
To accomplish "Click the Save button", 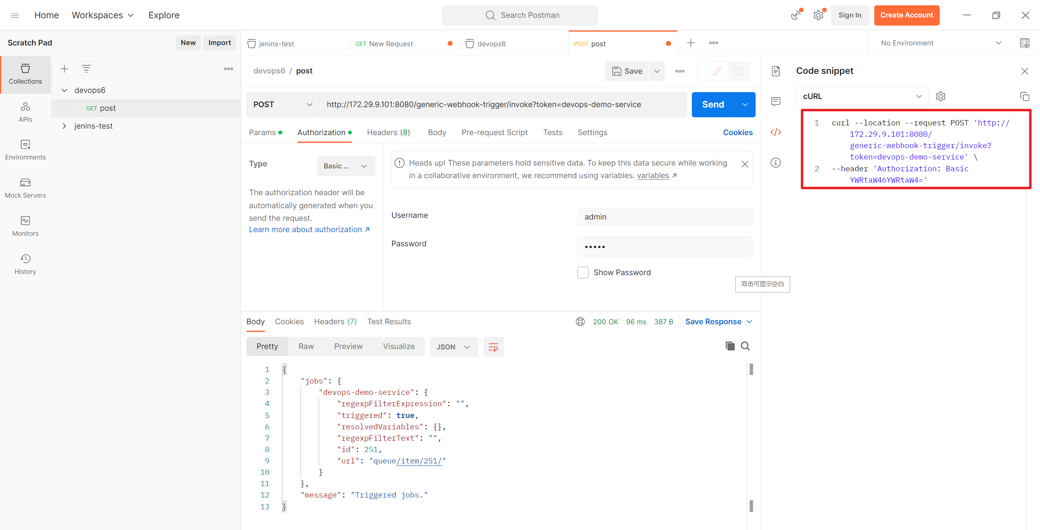I will point(627,71).
